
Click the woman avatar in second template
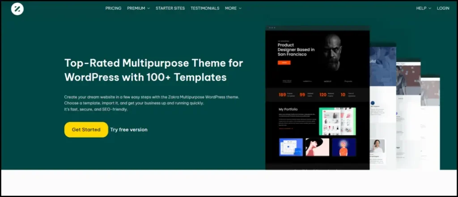point(377,146)
